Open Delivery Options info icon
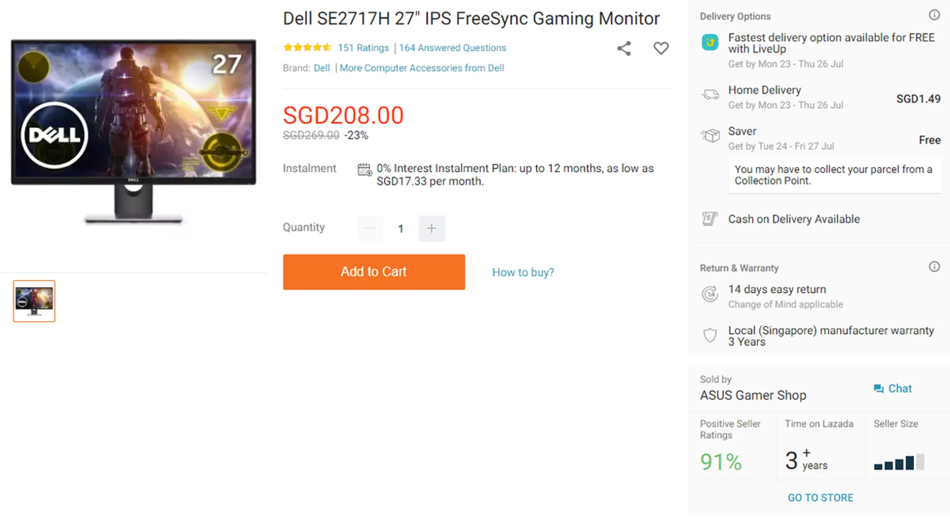This screenshot has width=950, height=523. click(x=934, y=15)
